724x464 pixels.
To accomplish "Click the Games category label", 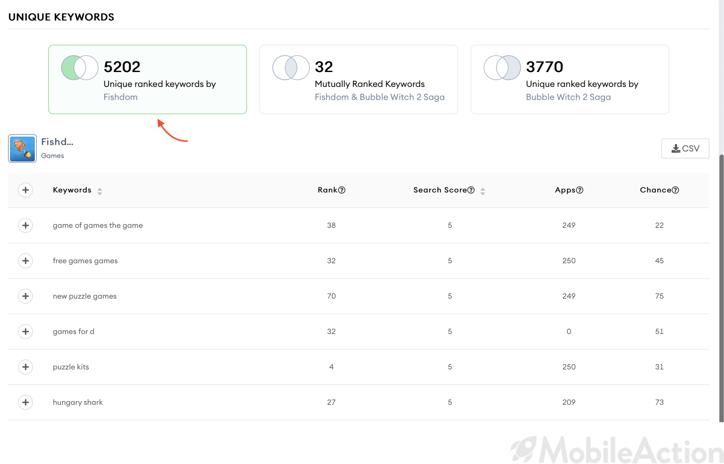I will (x=53, y=156).
